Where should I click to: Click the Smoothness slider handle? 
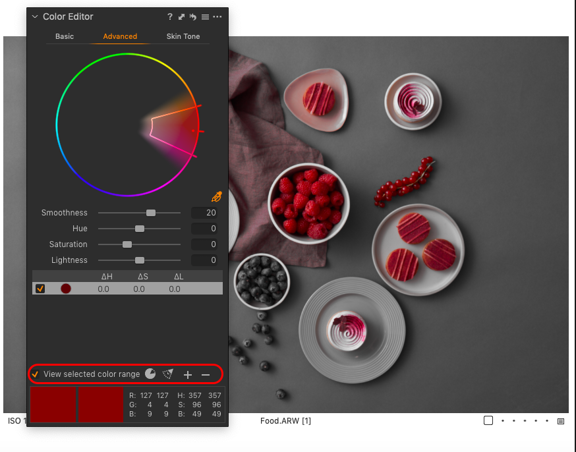[151, 213]
